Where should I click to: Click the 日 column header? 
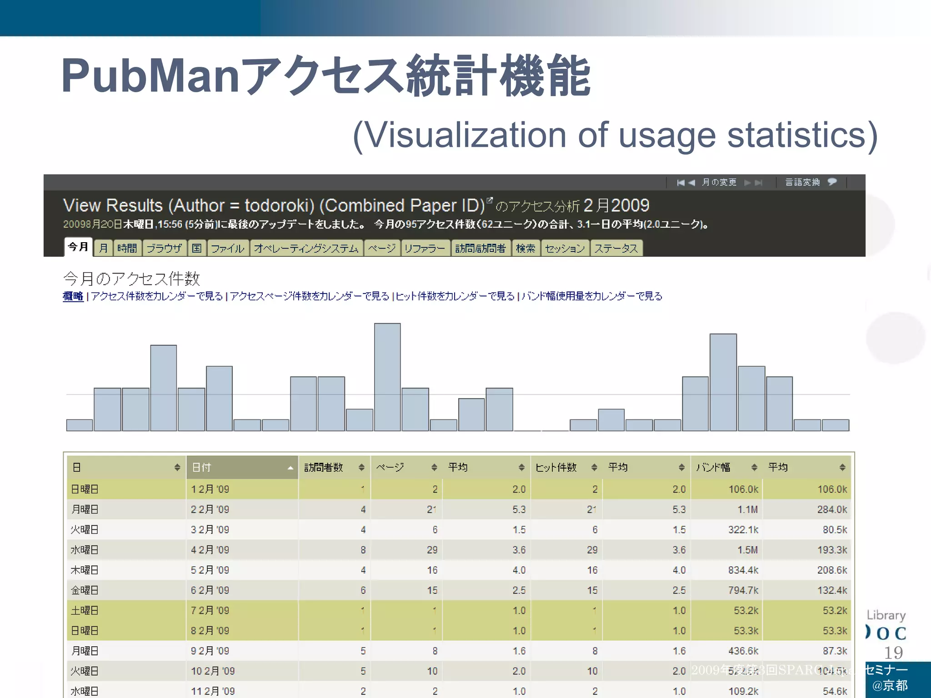[126, 467]
